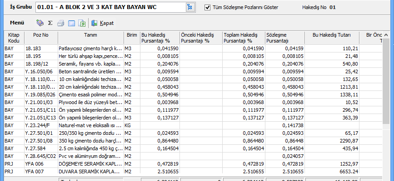Click the book icon in the toolbar
This screenshot has width=394, height=181.
(x=40, y=23)
